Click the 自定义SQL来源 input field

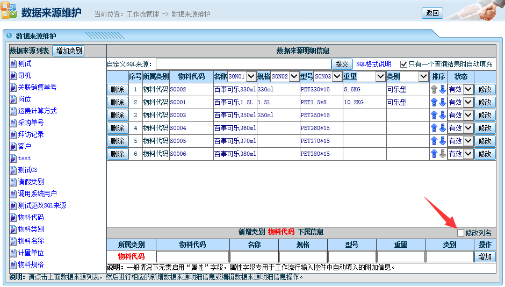[x=242, y=64]
